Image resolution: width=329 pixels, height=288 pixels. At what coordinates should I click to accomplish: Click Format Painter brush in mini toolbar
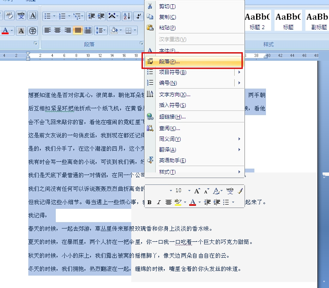(240, 191)
